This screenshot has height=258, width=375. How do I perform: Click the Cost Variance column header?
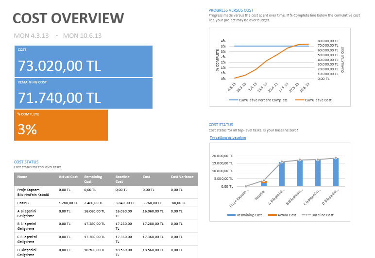(x=182, y=177)
